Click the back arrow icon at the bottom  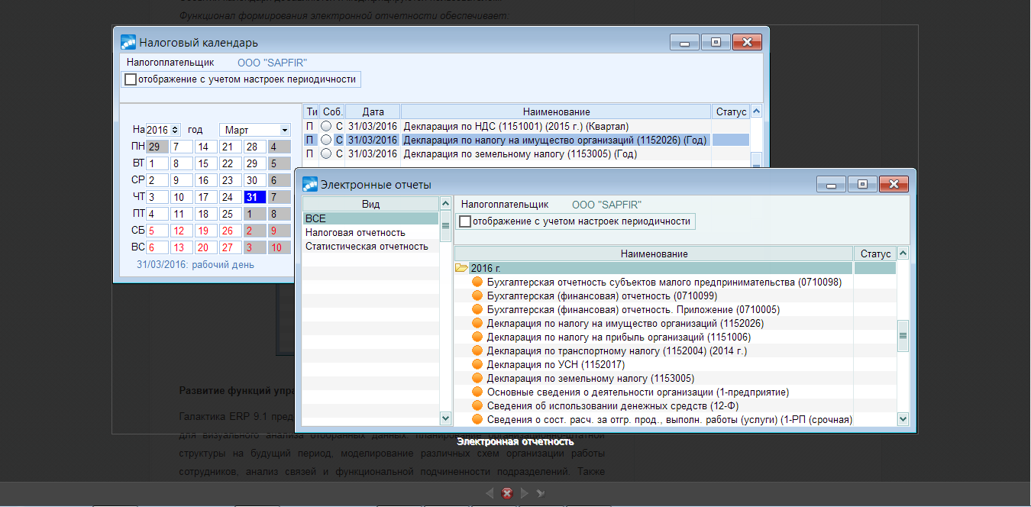(x=490, y=493)
